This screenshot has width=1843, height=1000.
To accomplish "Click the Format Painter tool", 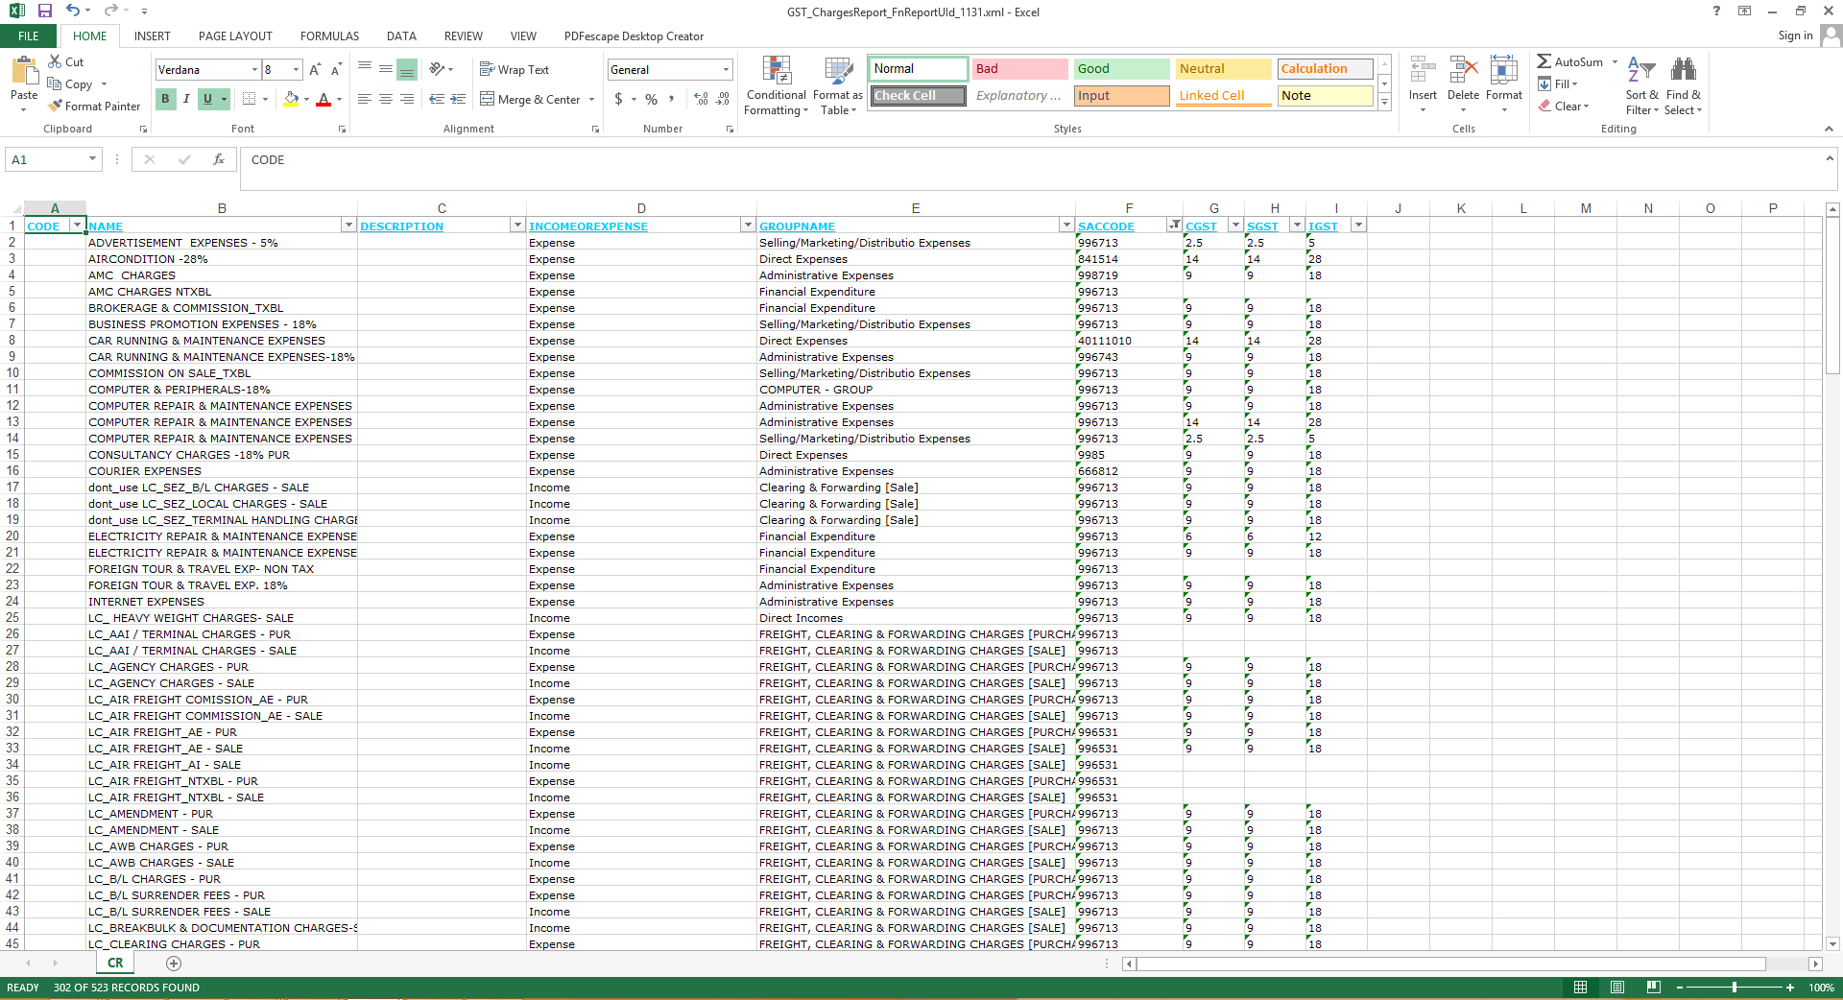I will point(94,107).
